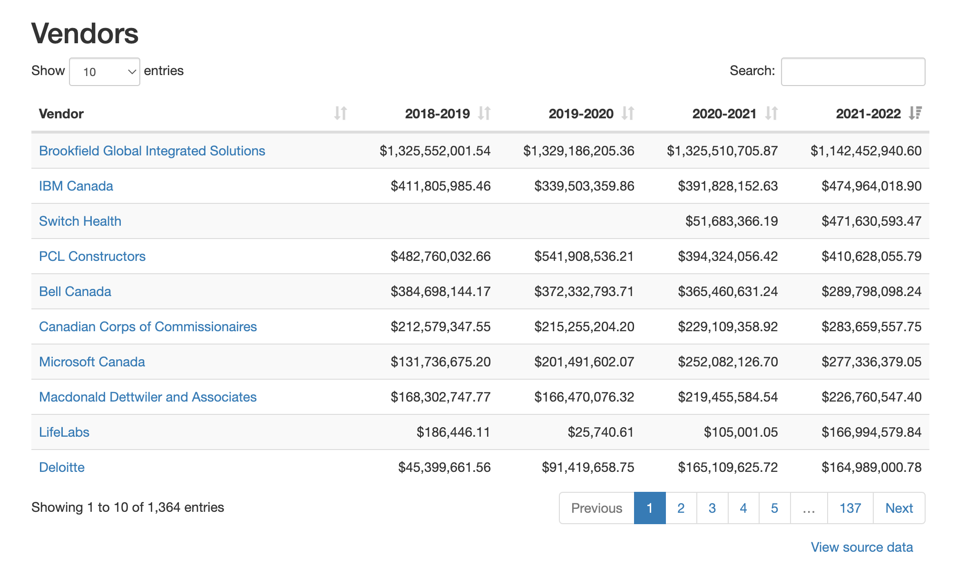Image resolution: width=957 pixels, height=575 pixels.
Task: Go to page 4
Action: pyautogui.click(x=743, y=508)
